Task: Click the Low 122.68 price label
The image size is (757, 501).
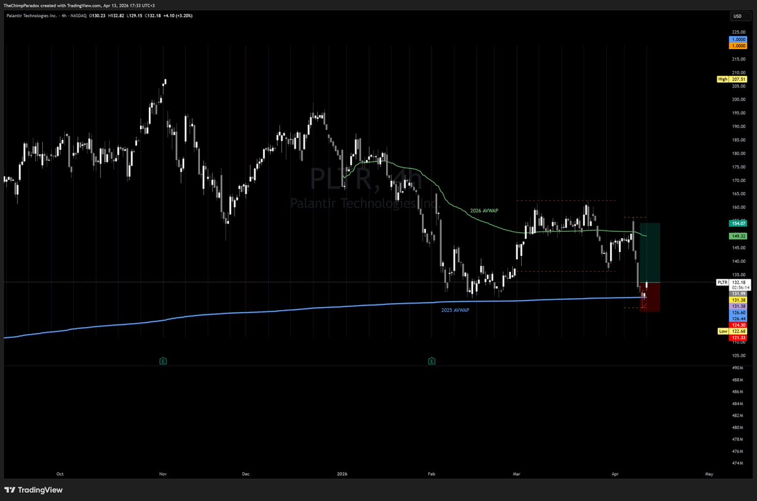Action: 731,331
